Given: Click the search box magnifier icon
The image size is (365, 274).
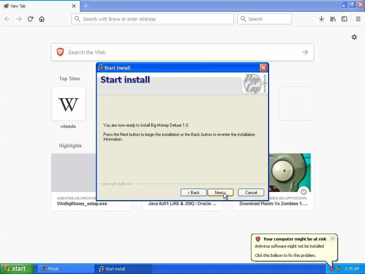Looking at the screenshot, I should [243, 19].
